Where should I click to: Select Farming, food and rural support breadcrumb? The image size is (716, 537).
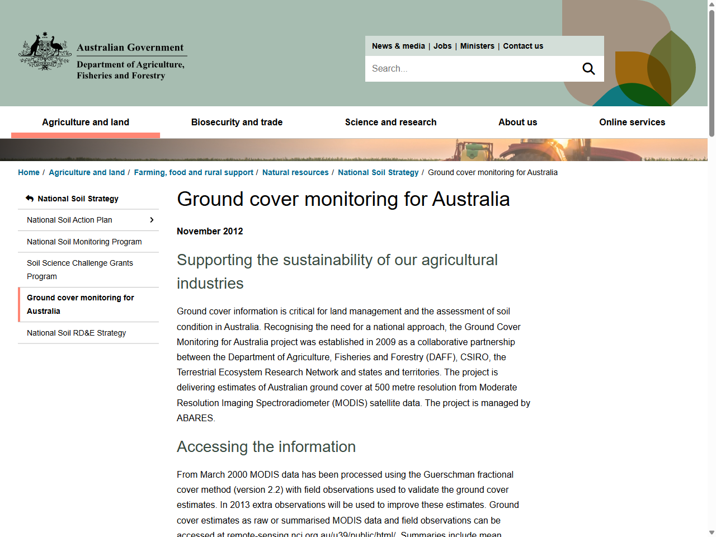[194, 172]
